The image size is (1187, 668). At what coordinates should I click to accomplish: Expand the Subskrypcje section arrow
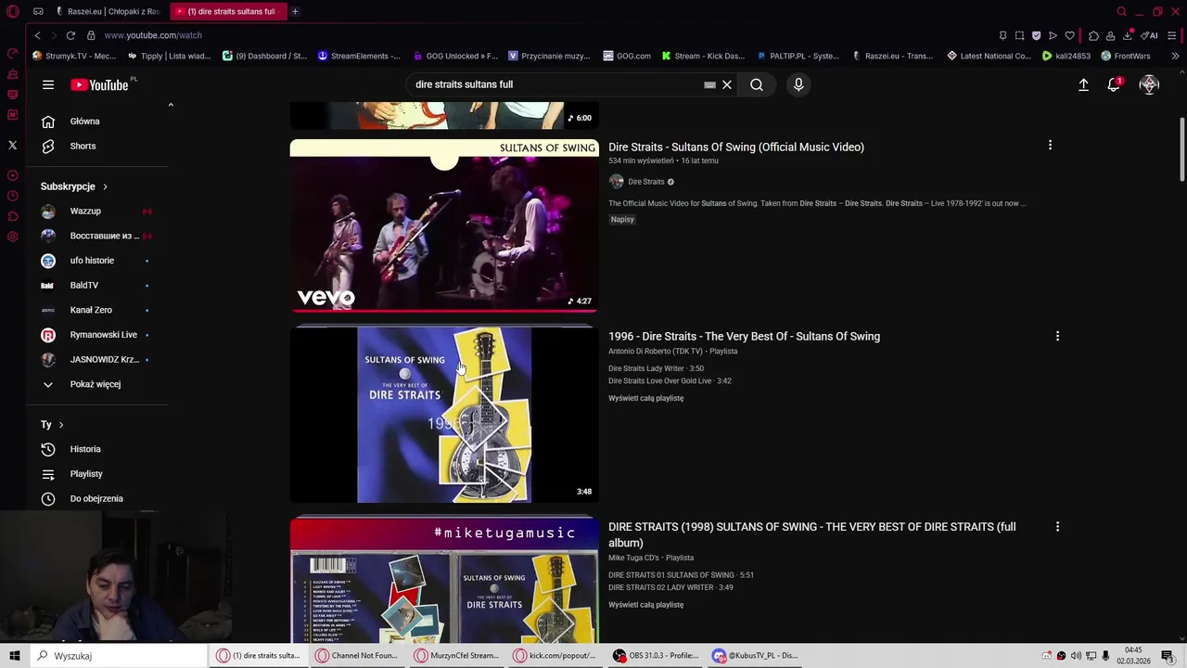pyautogui.click(x=105, y=186)
